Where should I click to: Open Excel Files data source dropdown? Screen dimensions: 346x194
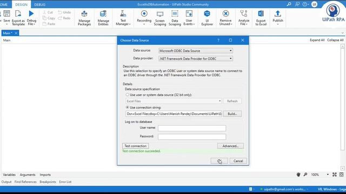click(174, 101)
